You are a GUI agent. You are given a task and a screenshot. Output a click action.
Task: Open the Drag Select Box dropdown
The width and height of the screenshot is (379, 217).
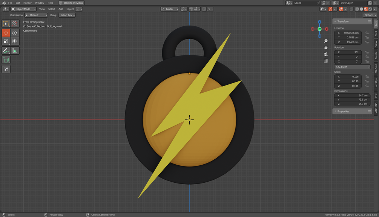(x=67, y=15)
